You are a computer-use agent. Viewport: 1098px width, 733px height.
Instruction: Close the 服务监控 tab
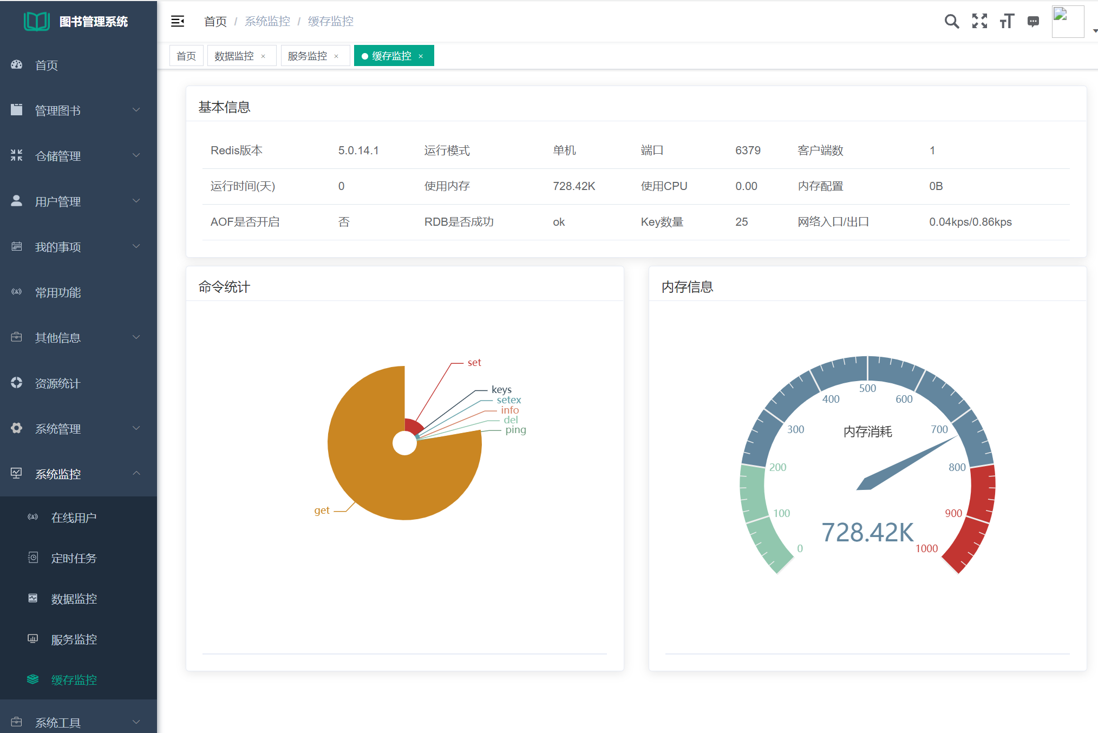pos(336,56)
